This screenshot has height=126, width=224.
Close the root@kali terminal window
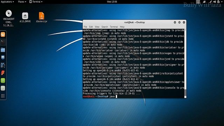click(x=184, y=22)
